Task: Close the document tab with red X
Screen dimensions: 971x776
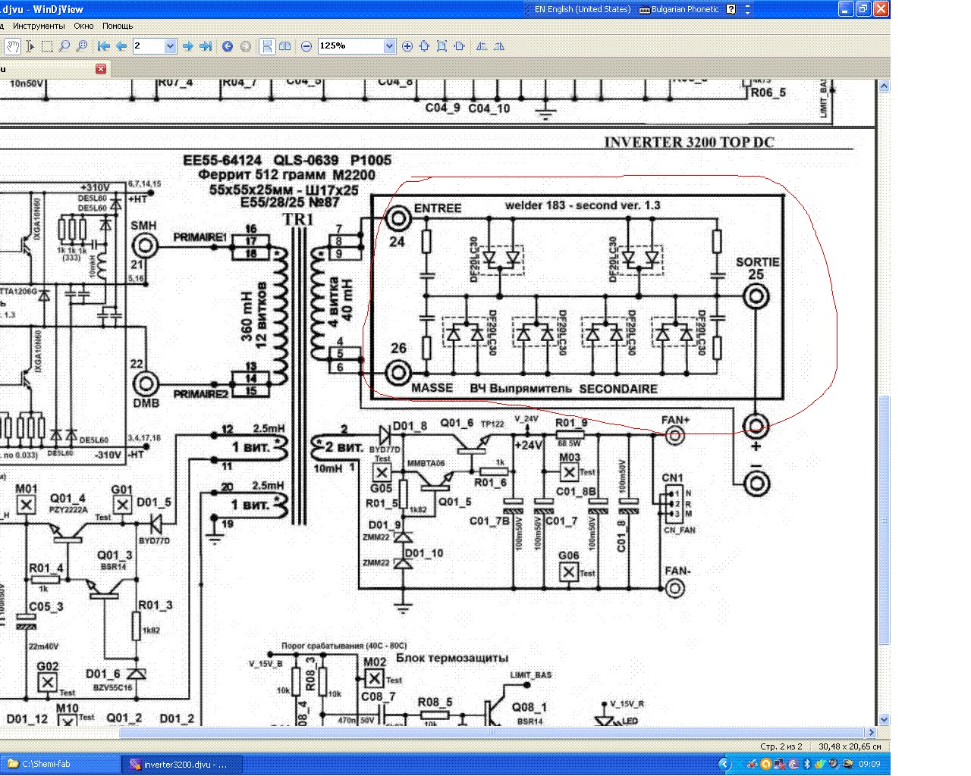Action: 101,69
